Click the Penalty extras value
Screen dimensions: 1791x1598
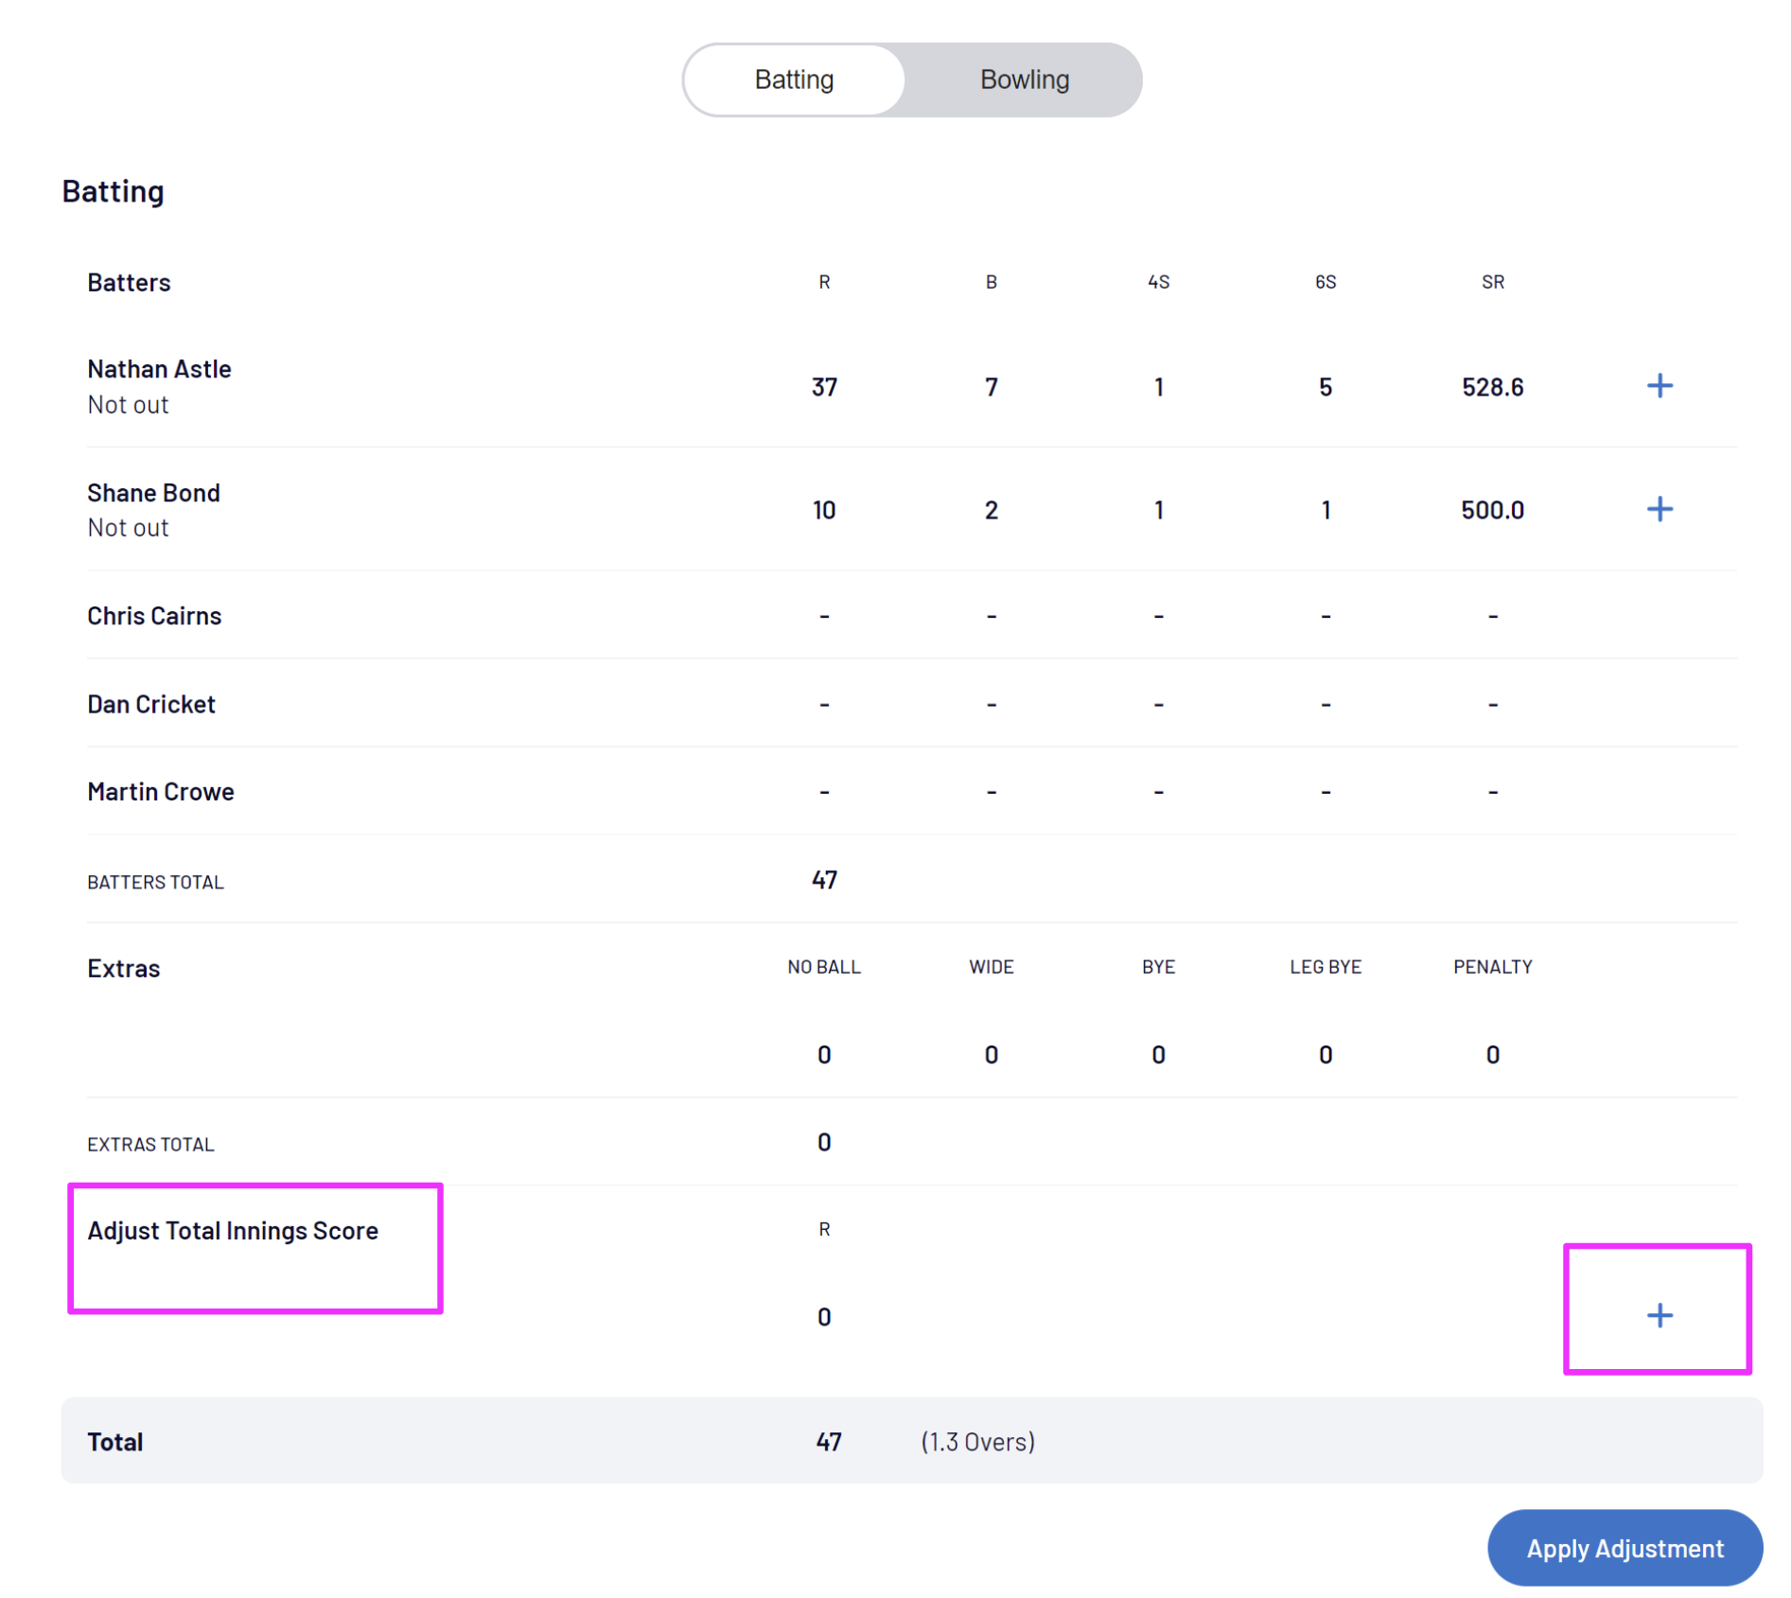point(1492,1055)
